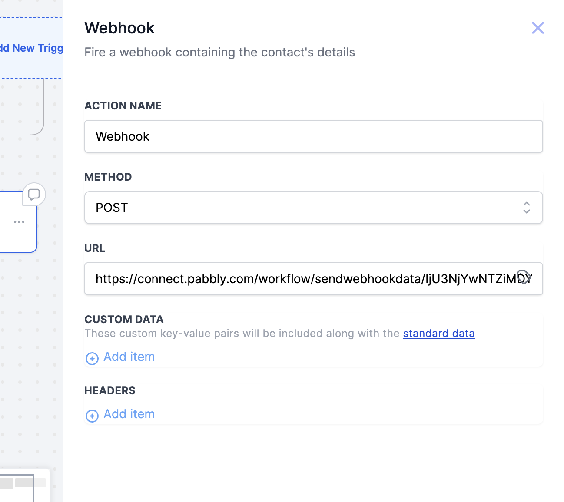This screenshot has height=502, width=564.
Task: Click the plus circle icon under Headers
Action: coord(92,416)
